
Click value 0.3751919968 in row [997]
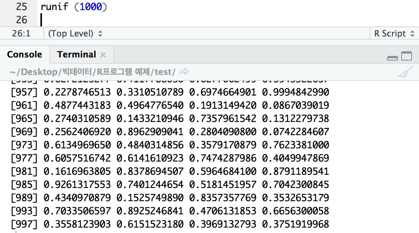pyautogui.click(x=295, y=224)
